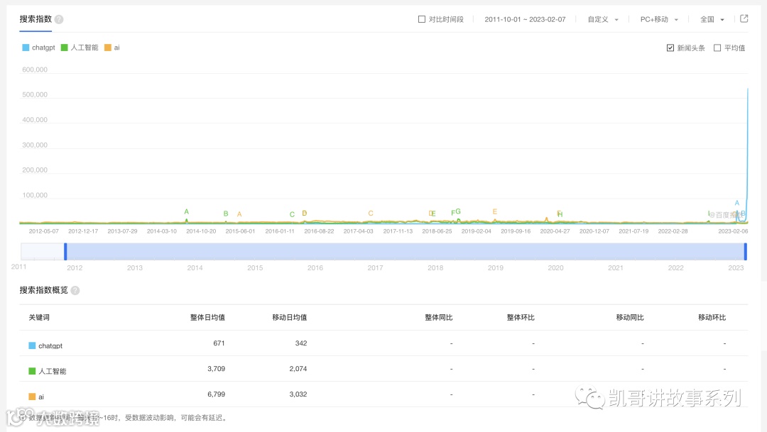The width and height of the screenshot is (767, 432).
Task: Enable the 平均值 checkbox
Action: click(x=717, y=48)
